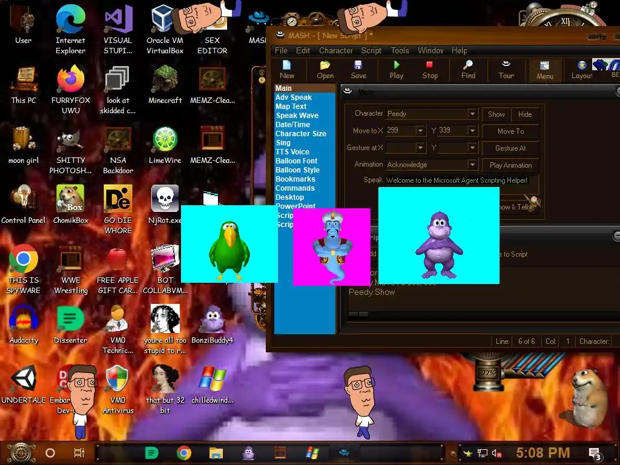This screenshot has width=620, height=465.
Task: Select Bookmarks in the side list
Action: [x=305, y=179]
